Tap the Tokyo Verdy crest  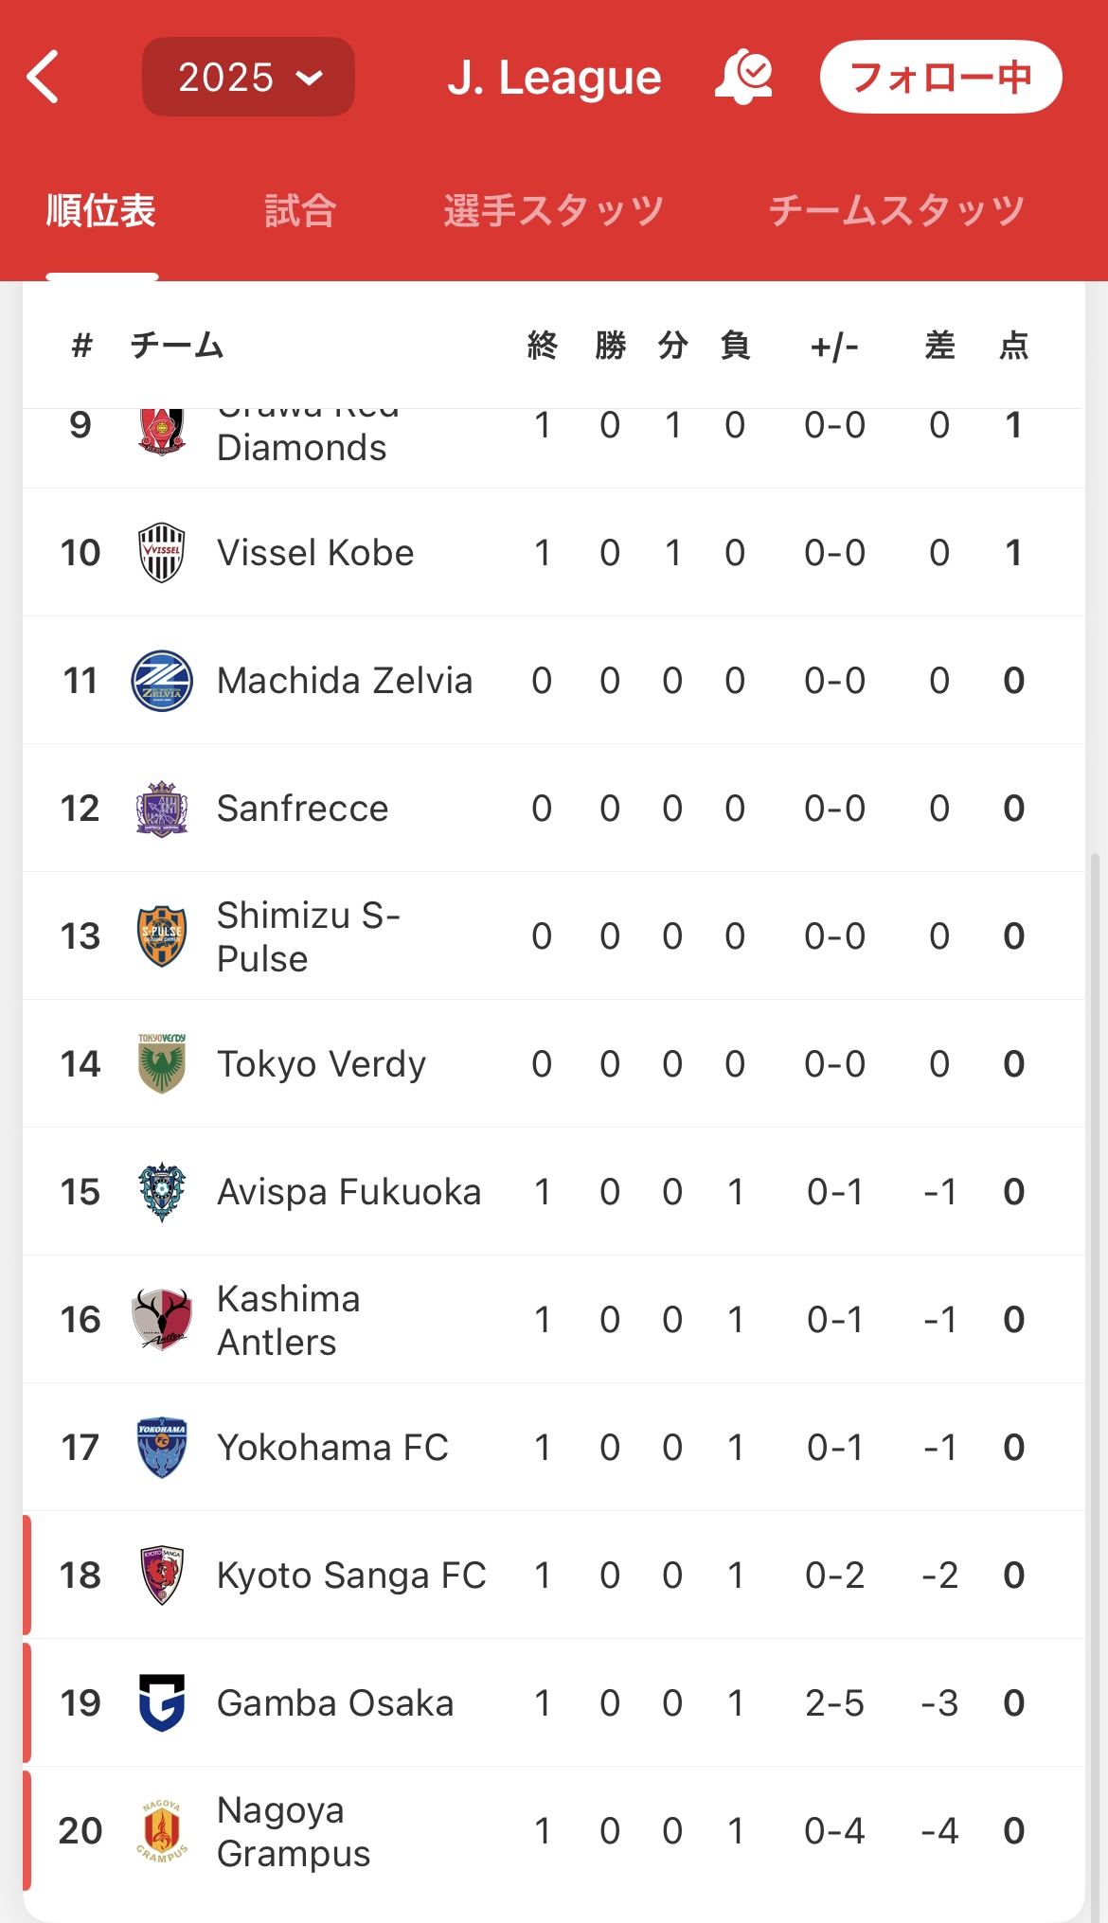pos(162,1064)
